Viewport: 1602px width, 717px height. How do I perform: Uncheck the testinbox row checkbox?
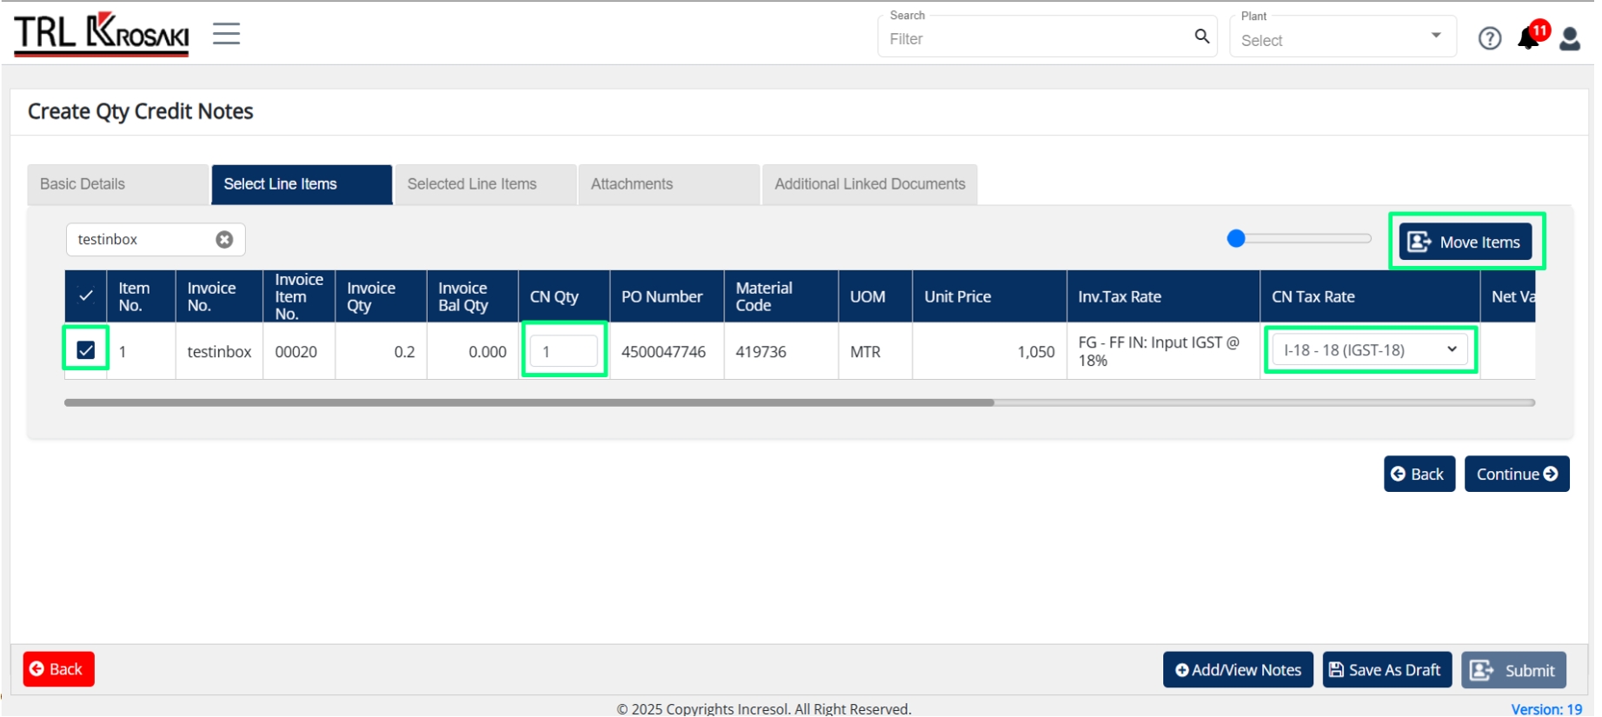pos(86,350)
